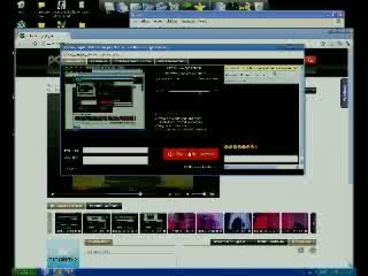
Task: Click the video player play button
Action: point(53,194)
